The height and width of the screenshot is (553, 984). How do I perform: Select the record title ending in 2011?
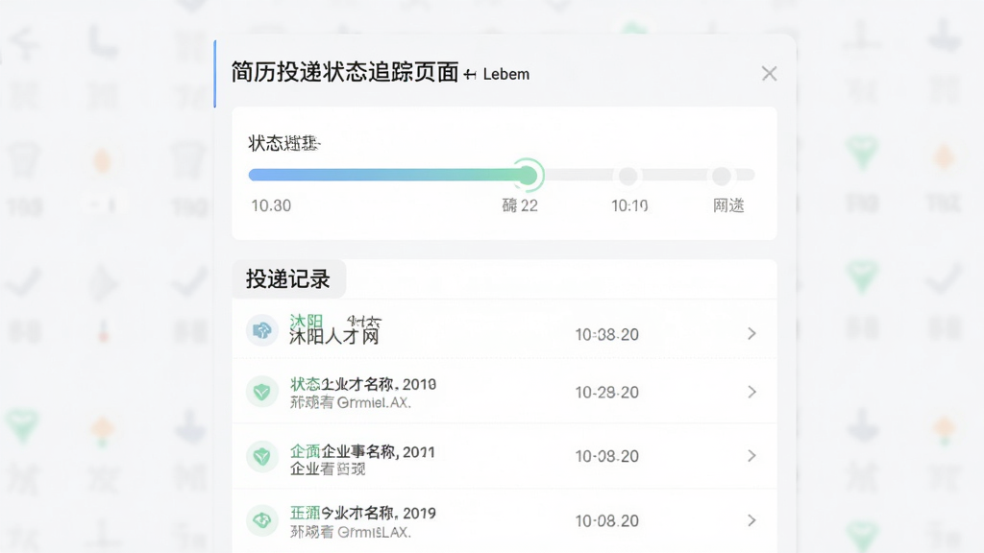pyautogui.click(x=362, y=451)
